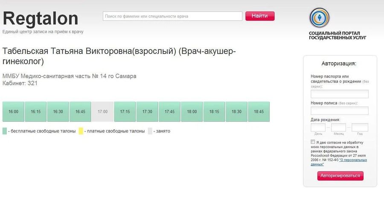Screen dimensions: 384x201
Task: Select the 18:00 appointment slot
Action: tap(192, 112)
